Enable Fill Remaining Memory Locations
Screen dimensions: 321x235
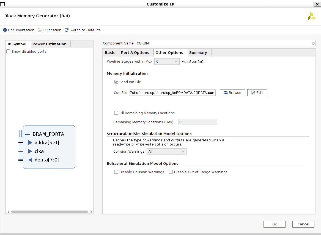coord(116,113)
